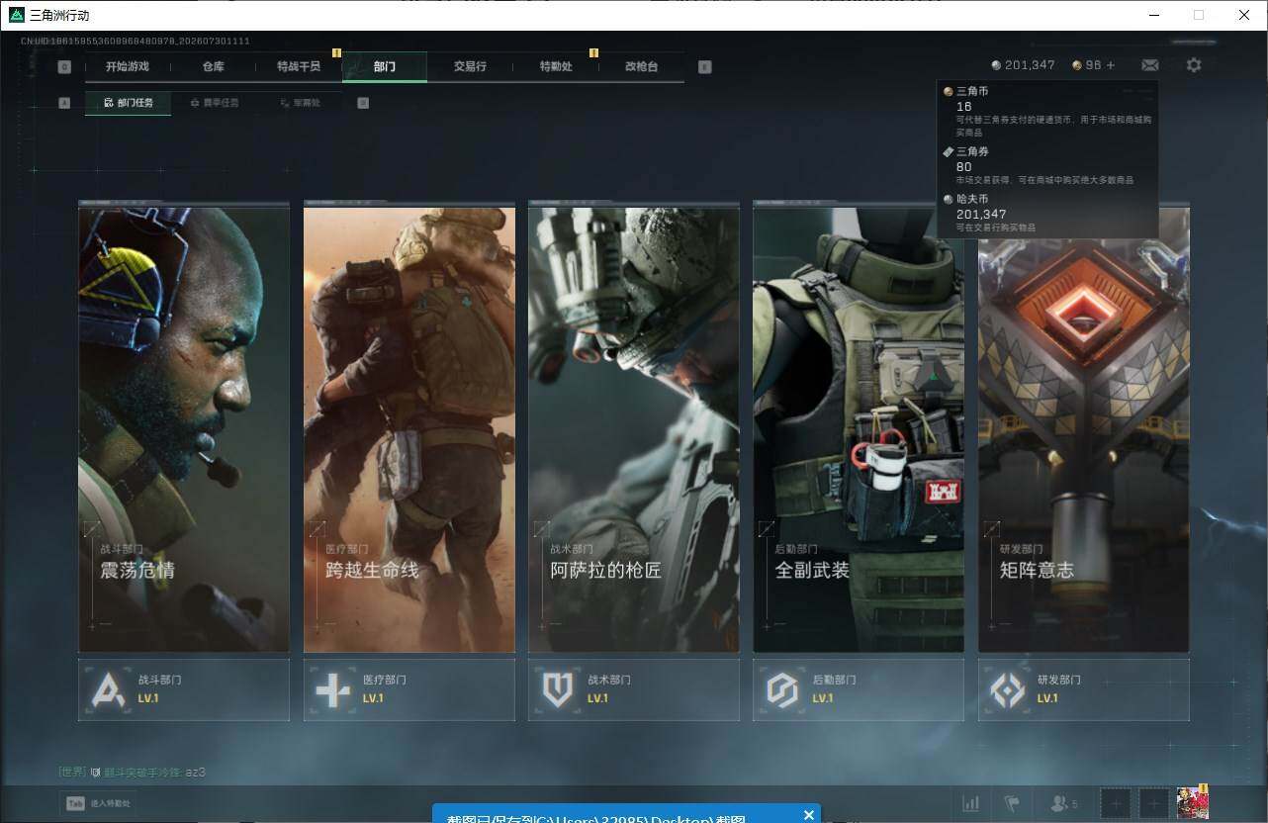Click the 研发部门 LV.1 department button
Image resolution: width=1268 pixels, height=823 pixels.
[1084, 689]
